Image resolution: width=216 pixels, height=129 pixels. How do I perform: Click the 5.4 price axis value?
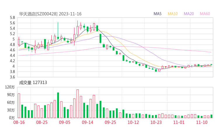tap(12, 28)
